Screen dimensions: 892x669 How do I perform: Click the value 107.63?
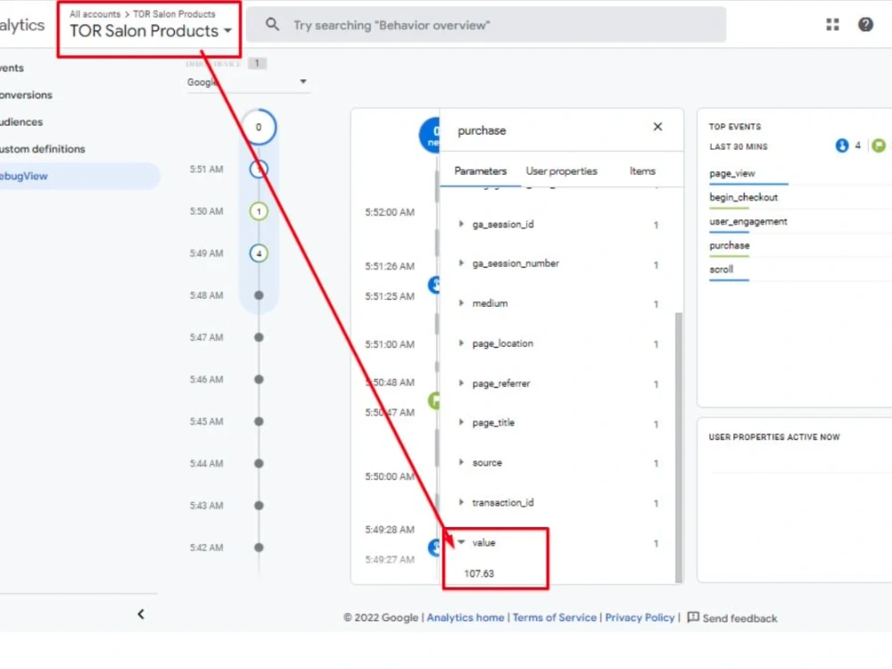pos(479,574)
